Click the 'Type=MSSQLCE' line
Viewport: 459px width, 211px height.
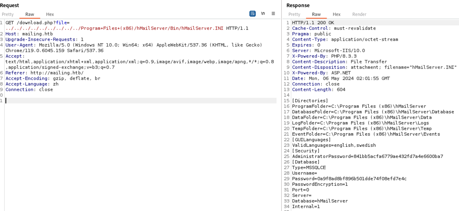(309, 168)
